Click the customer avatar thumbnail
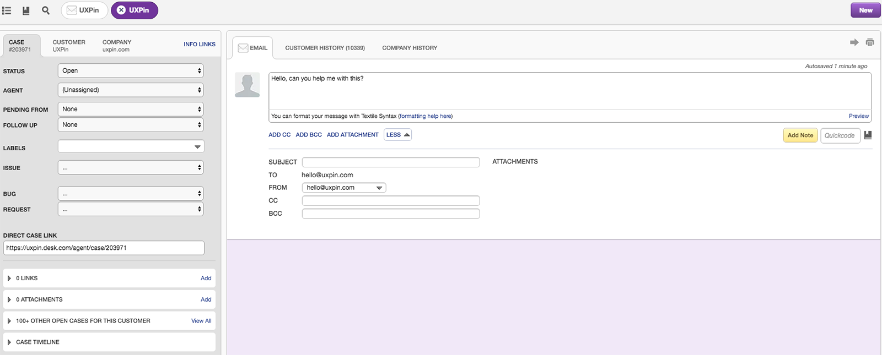The height and width of the screenshot is (355, 882). pyautogui.click(x=247, y=85)
